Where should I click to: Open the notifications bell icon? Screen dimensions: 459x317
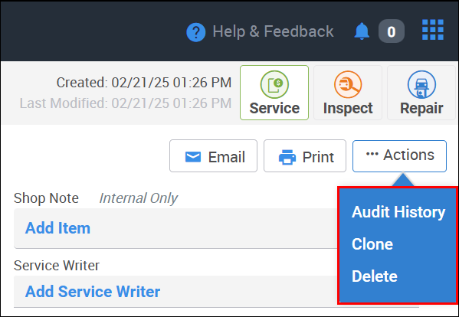(x=362, y=31)
